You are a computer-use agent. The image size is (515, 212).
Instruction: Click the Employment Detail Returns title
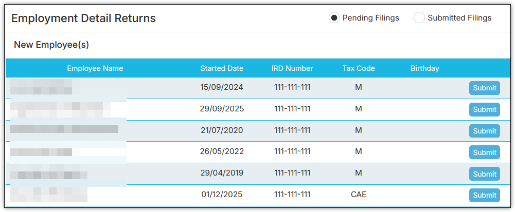83,18
